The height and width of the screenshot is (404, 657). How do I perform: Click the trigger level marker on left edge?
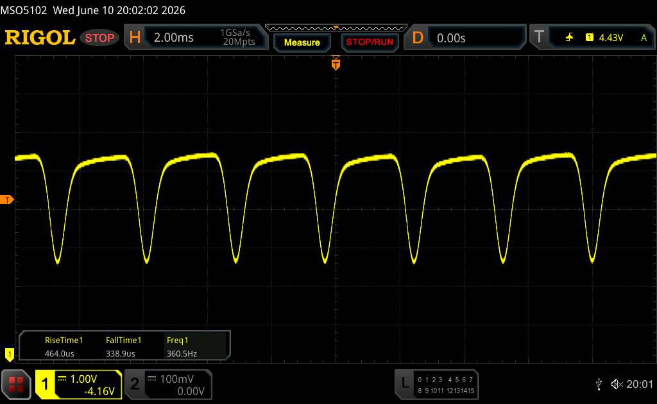6,199
